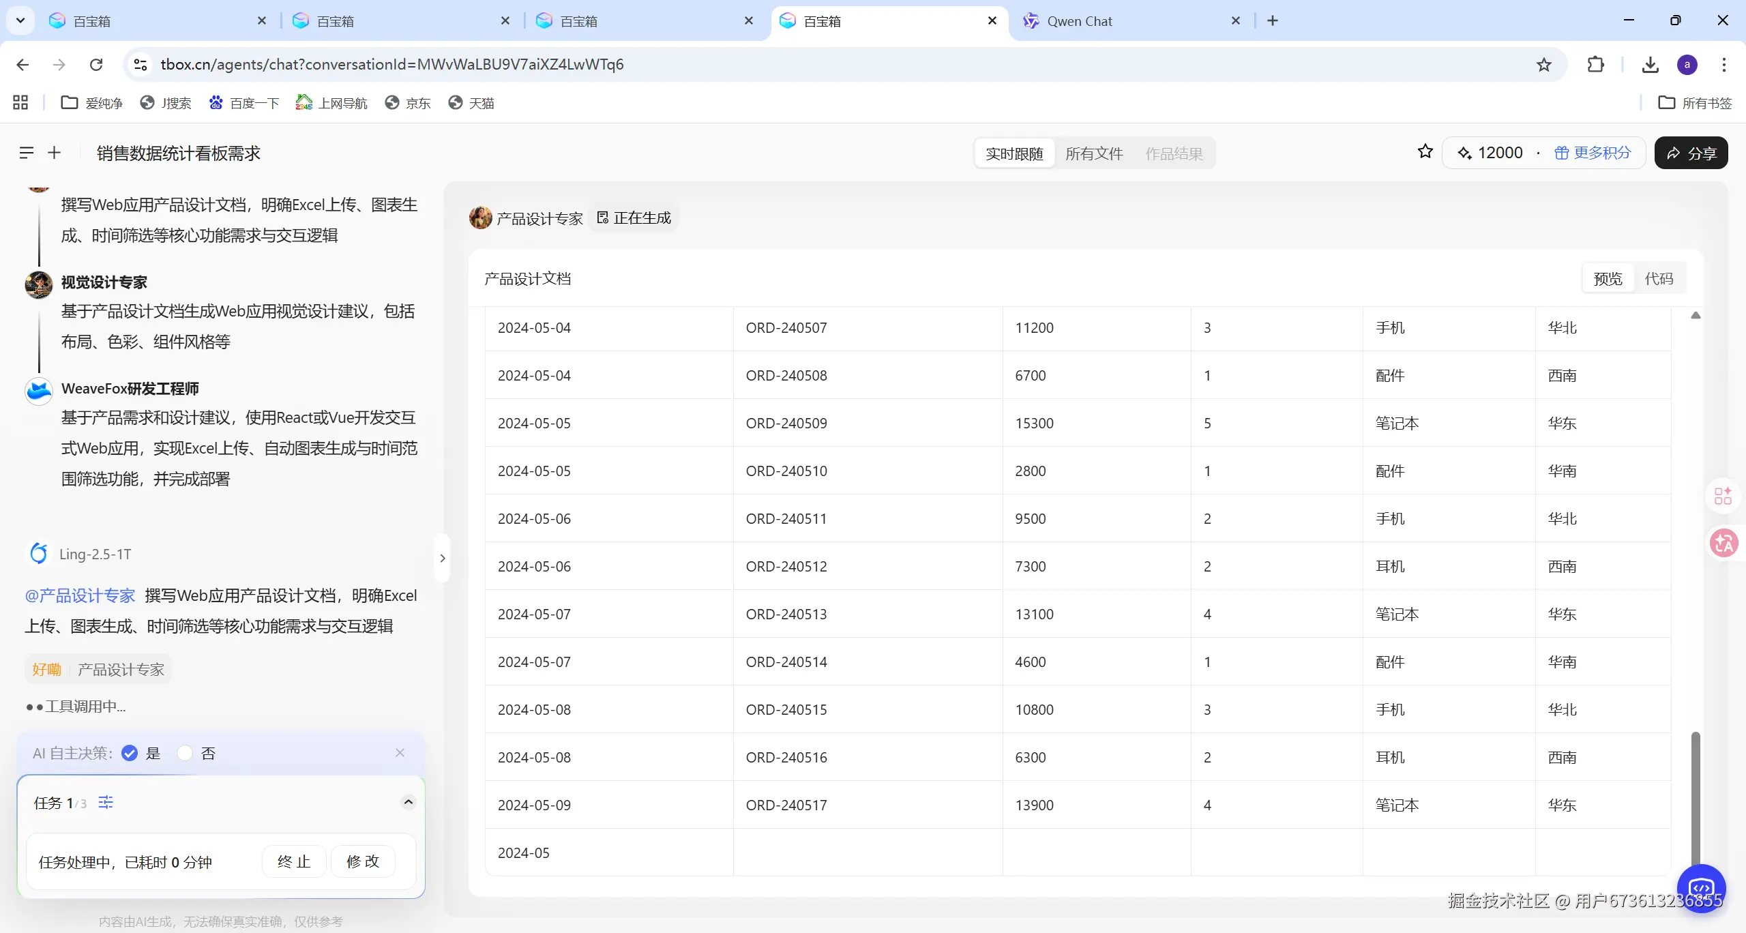Start new conversation with plus icon
Screen dimensions: 1746x933
(55, 153)
